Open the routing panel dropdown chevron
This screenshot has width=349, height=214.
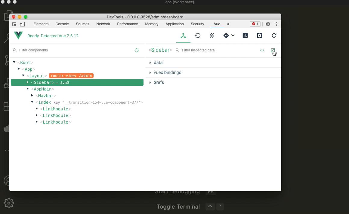click(x=232, y=35)
